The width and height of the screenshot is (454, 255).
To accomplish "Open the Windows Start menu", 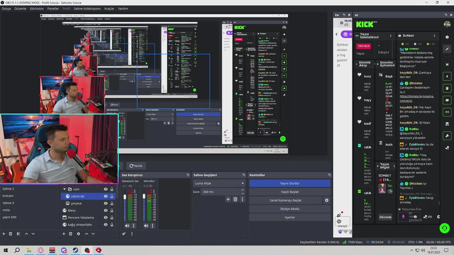I will coord(5,250).
